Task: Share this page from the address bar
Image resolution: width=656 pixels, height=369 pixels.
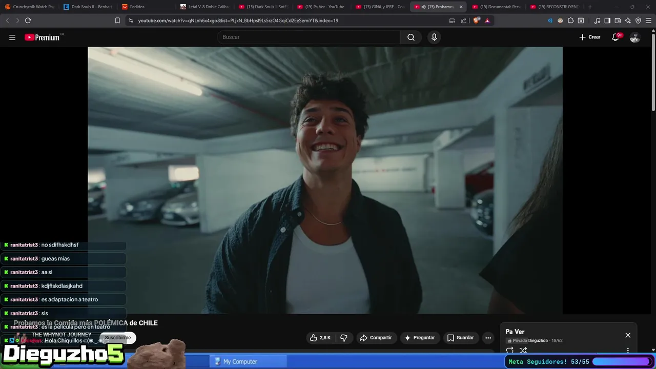Action: (464, 20)
